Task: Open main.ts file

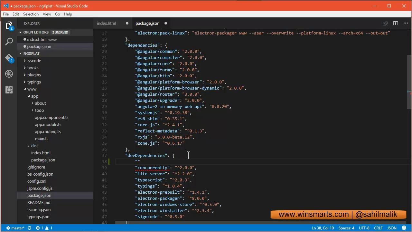Action: [x=42, y=139]
